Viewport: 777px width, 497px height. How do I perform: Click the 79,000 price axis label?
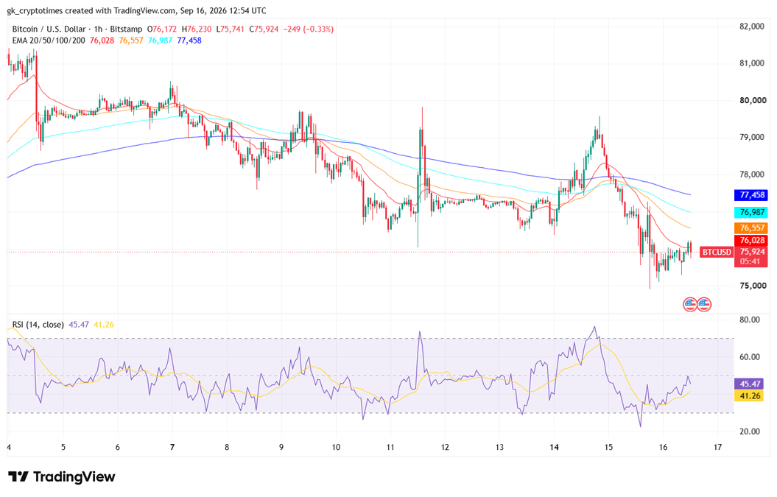coord(751,137)
